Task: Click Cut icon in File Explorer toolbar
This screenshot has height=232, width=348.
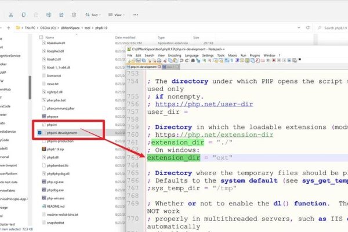Action: tap(10, 15)
